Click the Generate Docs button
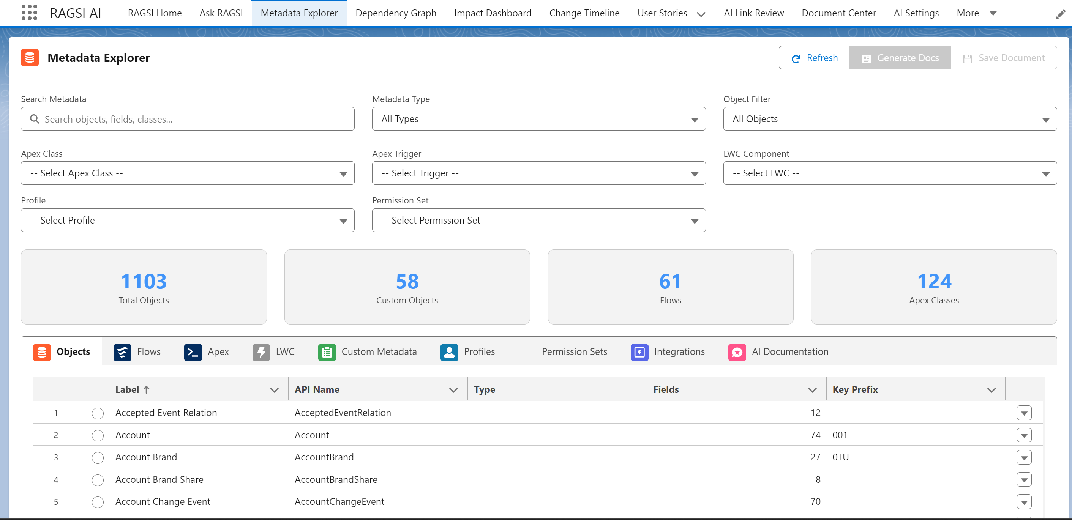Image resolution: width=1072 pixels, height=520 pixels. tap(900, 57)
